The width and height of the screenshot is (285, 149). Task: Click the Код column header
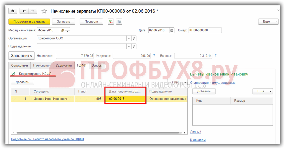pyautogui.click(x=211, y=101)
